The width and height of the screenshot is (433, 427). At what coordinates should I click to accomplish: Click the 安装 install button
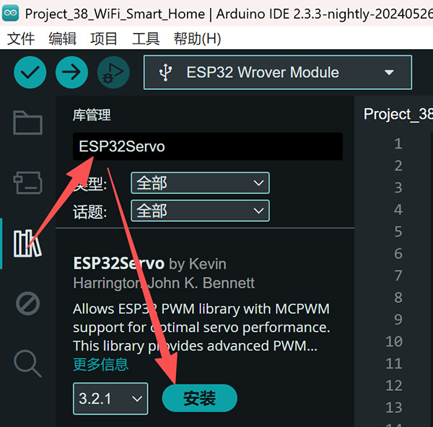click(x=199, y=398)
